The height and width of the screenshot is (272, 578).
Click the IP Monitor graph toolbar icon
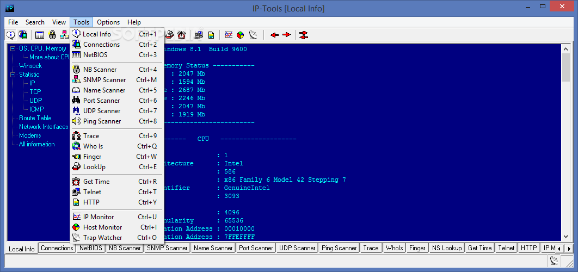click(229, 35)
